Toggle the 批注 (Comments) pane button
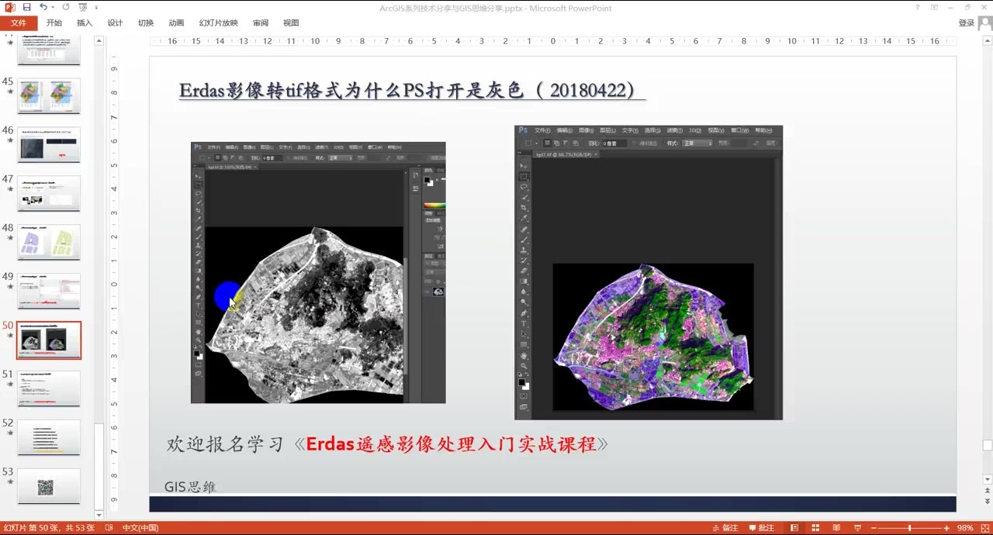Screen dimensions: 993x535 coord(760,528)
